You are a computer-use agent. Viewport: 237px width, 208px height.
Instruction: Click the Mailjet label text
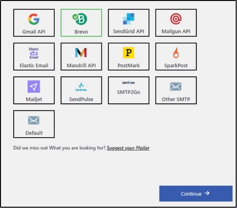34,99
